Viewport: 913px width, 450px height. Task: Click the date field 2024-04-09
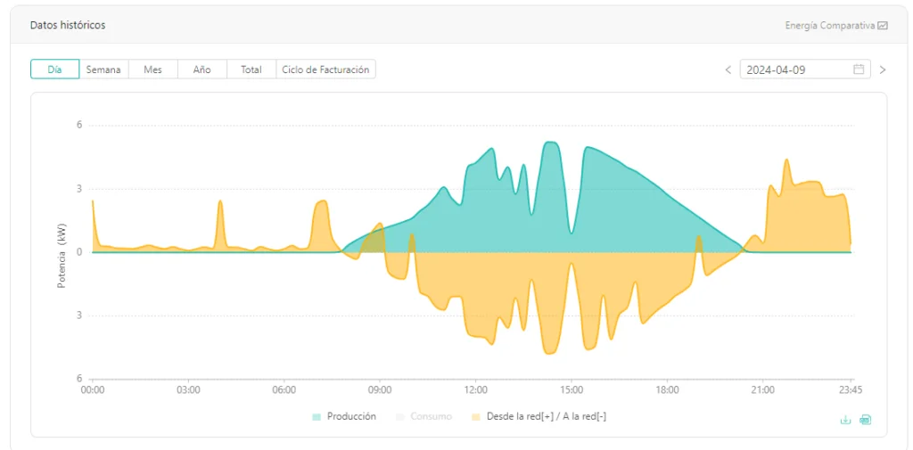[805, 70]
